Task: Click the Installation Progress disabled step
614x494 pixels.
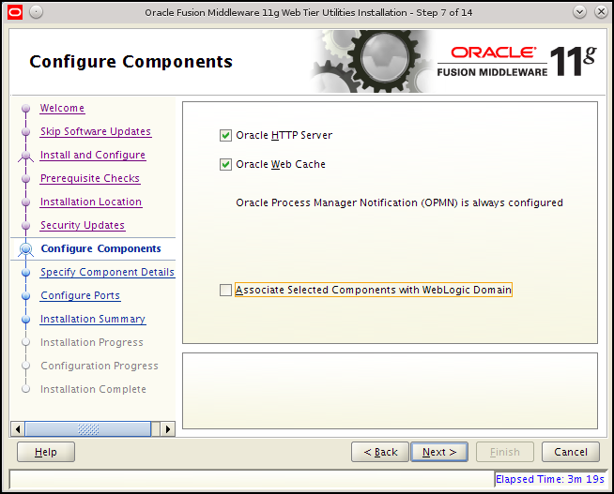Action: pos(92,343)
